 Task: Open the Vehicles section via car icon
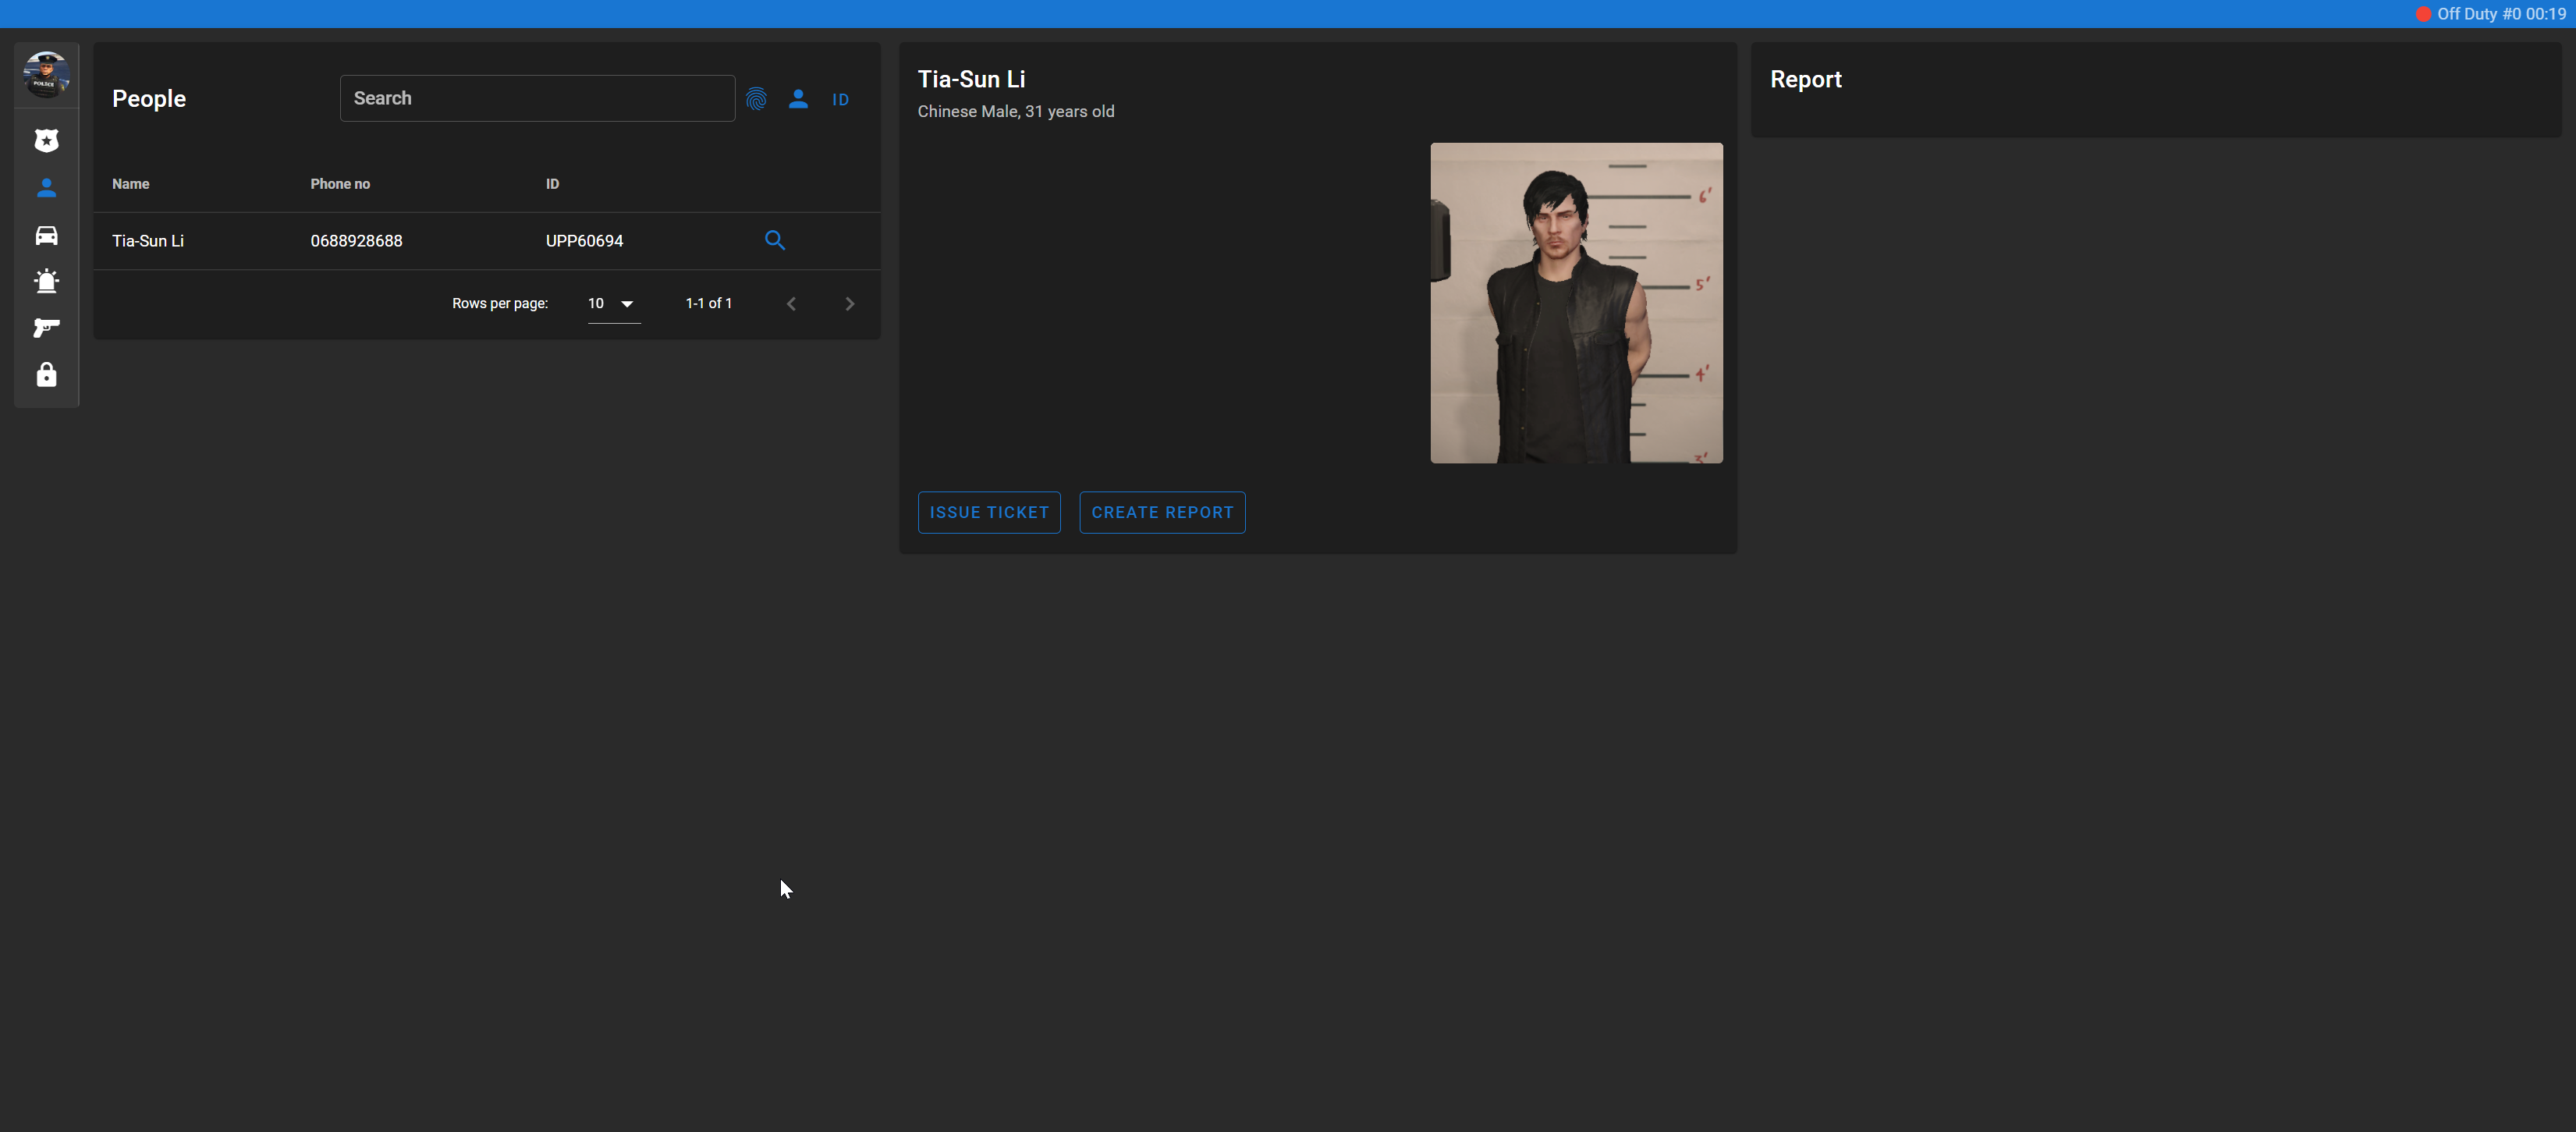(46, 235)
